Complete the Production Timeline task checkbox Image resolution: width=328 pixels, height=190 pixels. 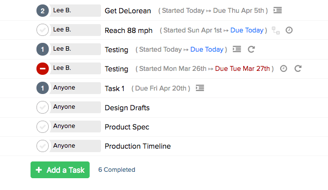coord(42,146)
